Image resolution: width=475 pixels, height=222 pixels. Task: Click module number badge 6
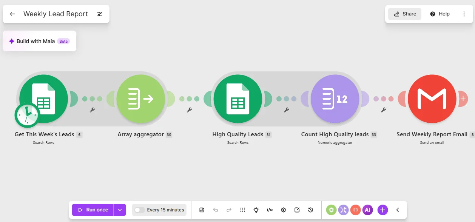point(79,135)
